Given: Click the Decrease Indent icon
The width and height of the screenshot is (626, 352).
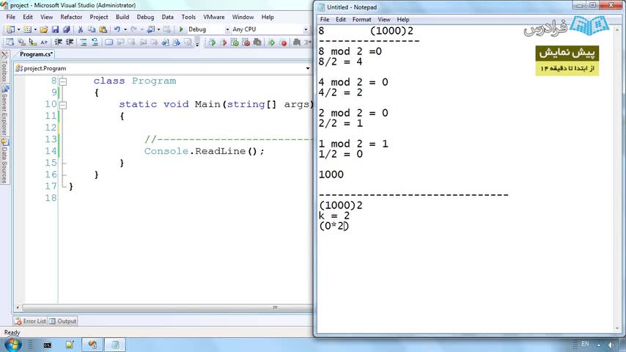Looking at the screenshot, I should (x=59, y=42).
